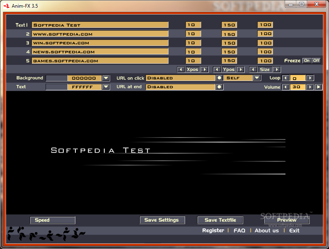Open the Register link

click(213, 230)
